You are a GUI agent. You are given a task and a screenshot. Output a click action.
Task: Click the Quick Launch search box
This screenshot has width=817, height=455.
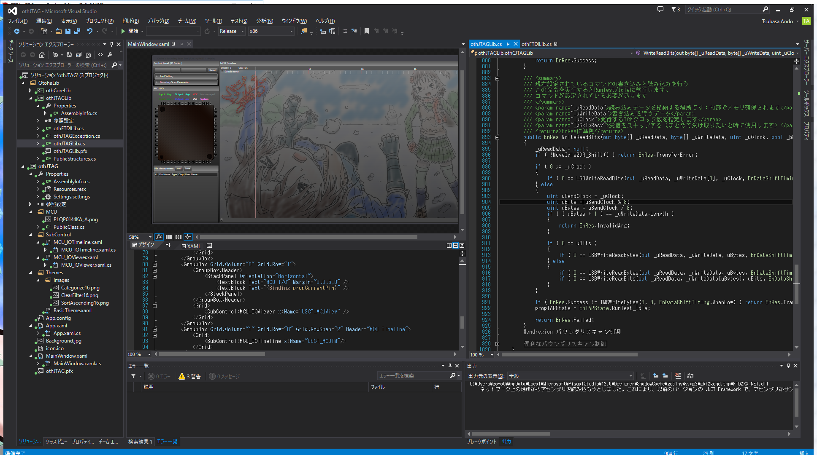coord(727,9)
